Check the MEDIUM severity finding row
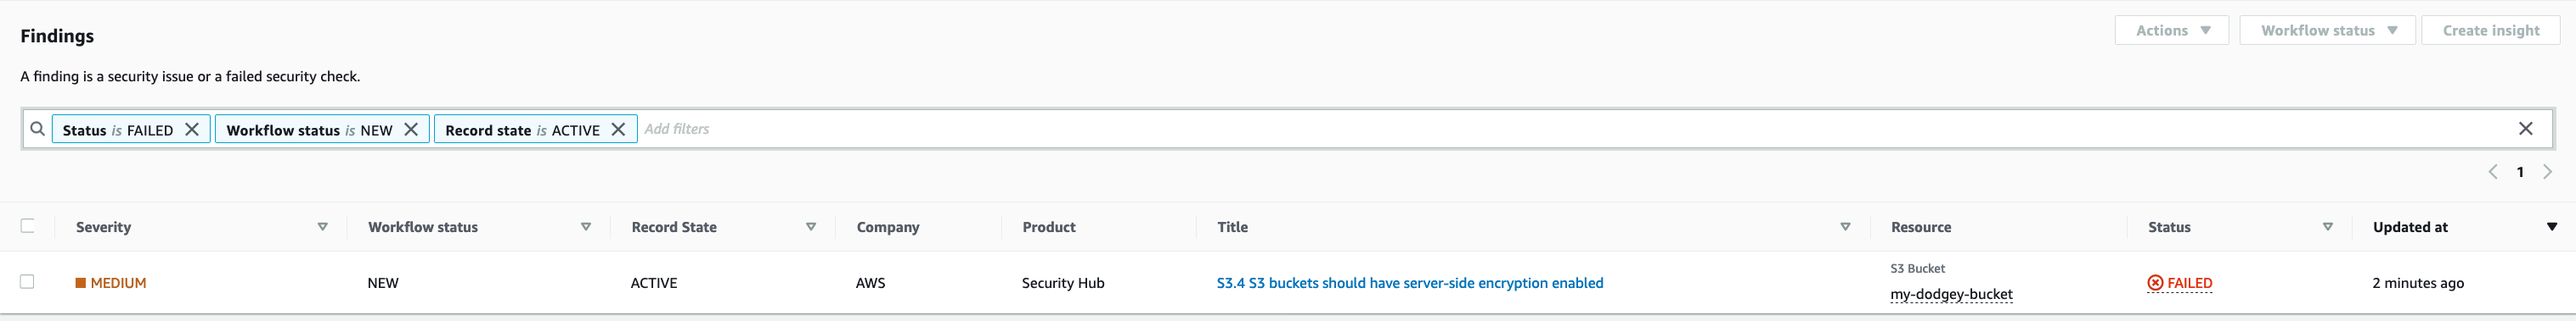The image size is (2576, 321). (x=28, y=282)
